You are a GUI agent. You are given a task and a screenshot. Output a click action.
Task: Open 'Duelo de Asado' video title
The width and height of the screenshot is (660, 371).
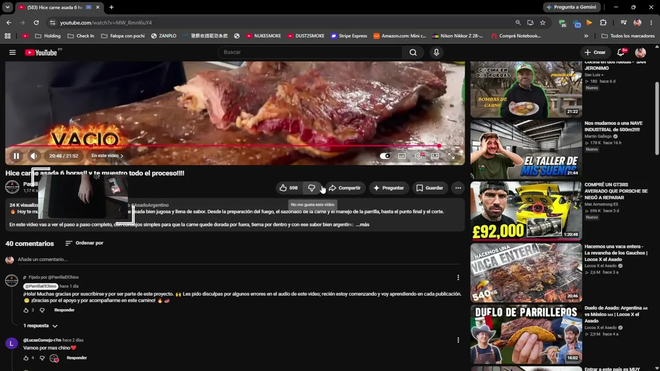[616, 314]
